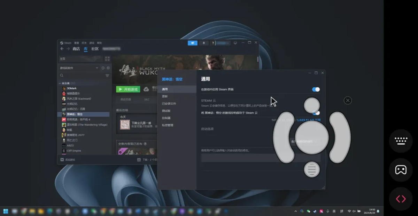418x216 pixels.
Task: Select 控制器 controller settings tab
Action: pyautogui.click(x=177, y=118)
